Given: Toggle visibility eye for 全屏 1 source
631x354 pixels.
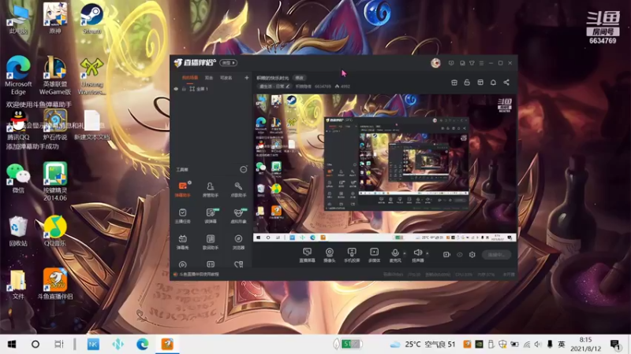Looking at the screenshot, I should pos(176,89).
